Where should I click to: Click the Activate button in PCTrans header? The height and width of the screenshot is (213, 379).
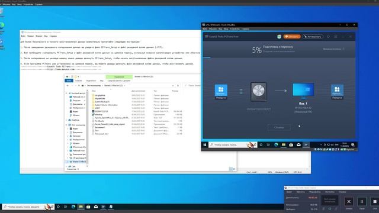click(x=313, y=37)
